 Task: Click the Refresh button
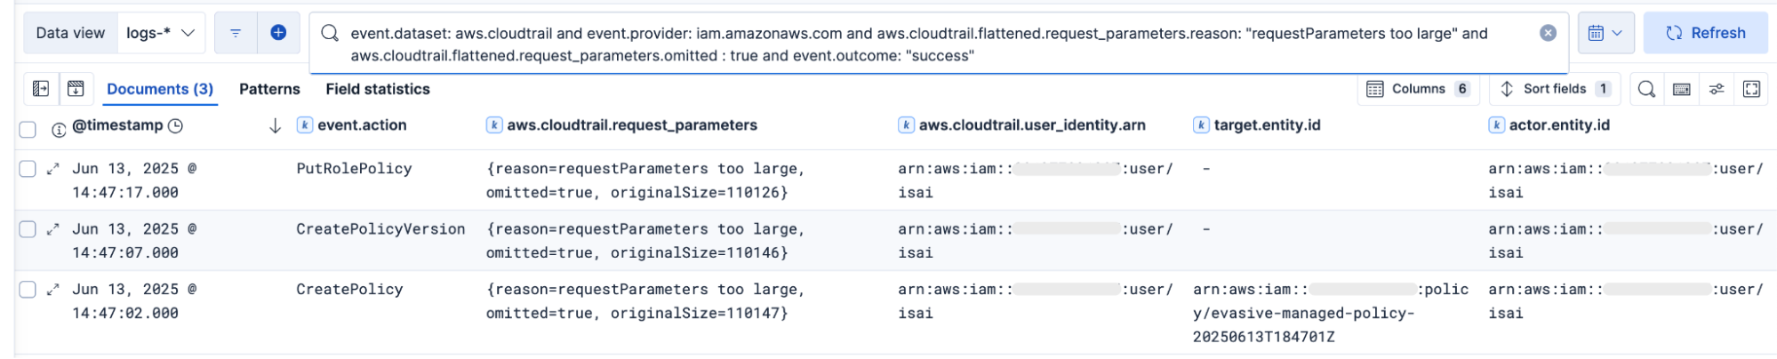click(x=1705, y=33)
